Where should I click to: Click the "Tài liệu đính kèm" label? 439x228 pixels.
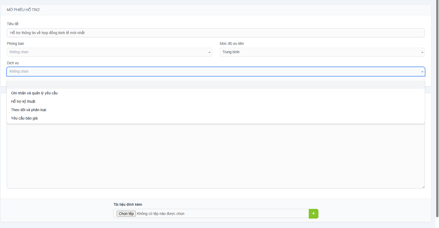point(128,204)
